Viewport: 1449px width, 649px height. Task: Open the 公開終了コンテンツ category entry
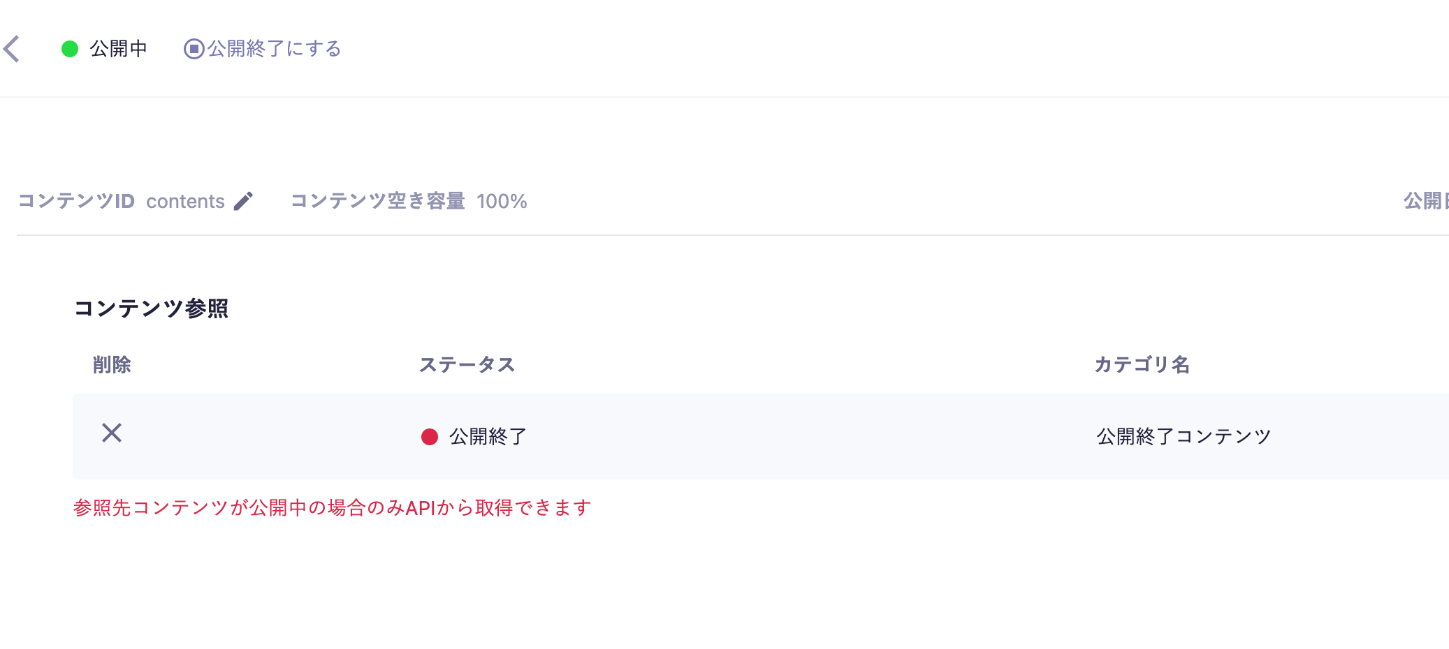(x=1184, y=437)
